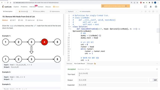Viewport: 160px width, 90px height.
Task: Click the Share button under the title
Action: click(40, 20)
